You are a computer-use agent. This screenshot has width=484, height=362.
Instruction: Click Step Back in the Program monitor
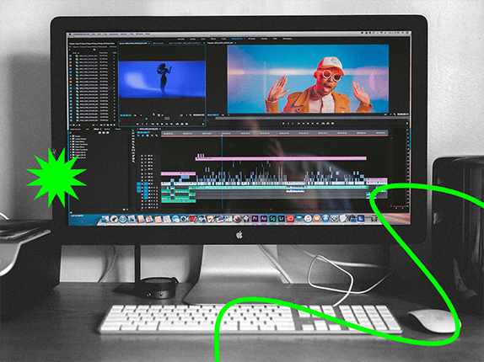304,123
